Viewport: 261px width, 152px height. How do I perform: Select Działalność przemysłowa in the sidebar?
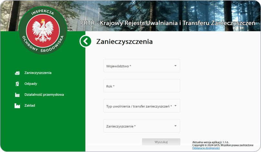tap(44, 95)
